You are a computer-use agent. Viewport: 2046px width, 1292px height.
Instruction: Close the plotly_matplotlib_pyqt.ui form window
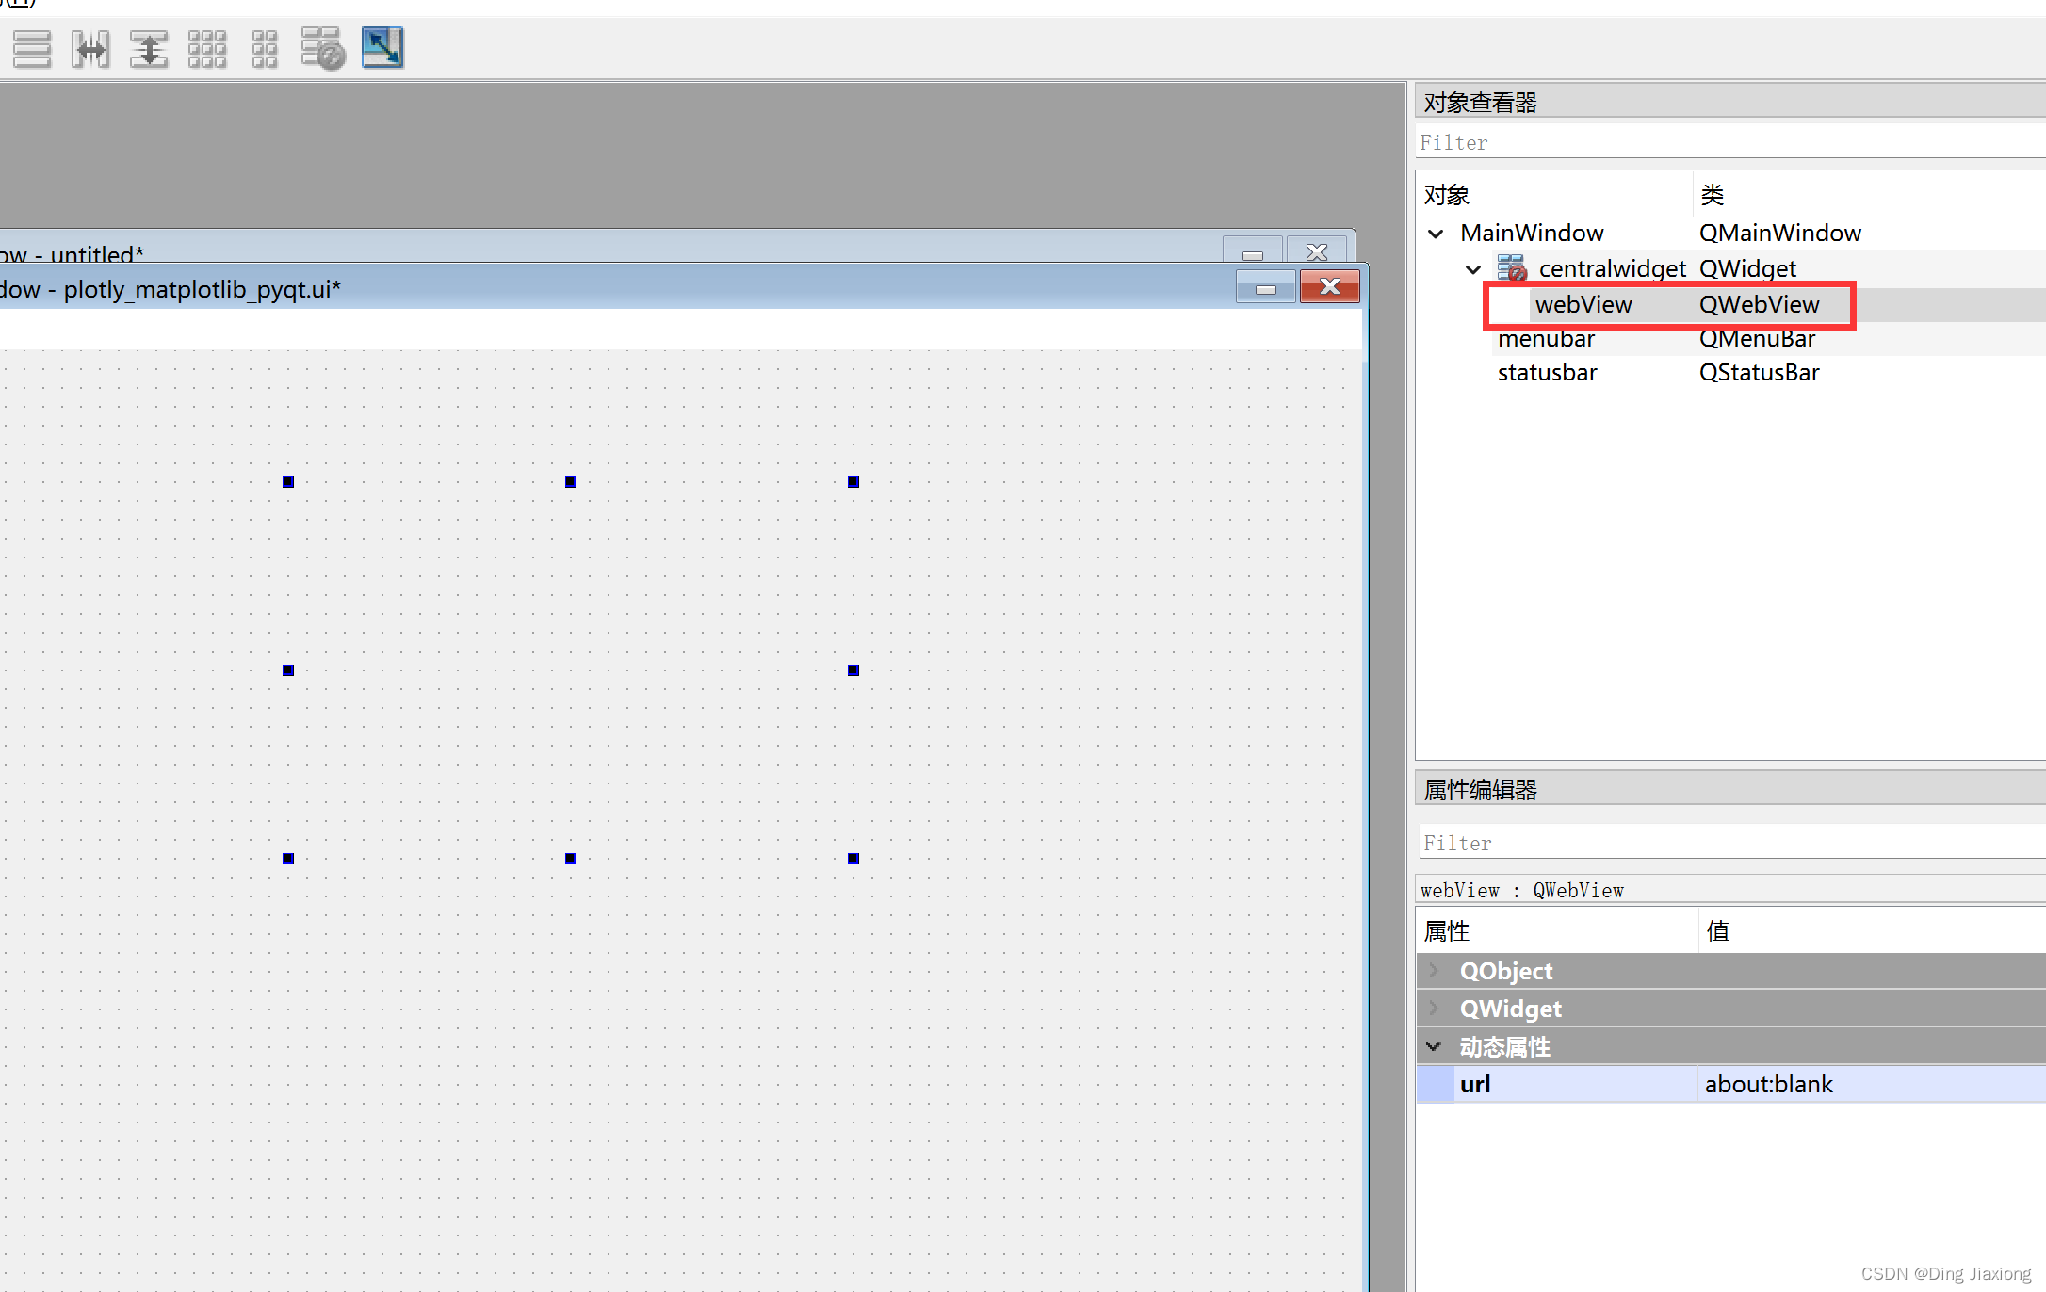pyautogui.click(x=1329, y=286)
